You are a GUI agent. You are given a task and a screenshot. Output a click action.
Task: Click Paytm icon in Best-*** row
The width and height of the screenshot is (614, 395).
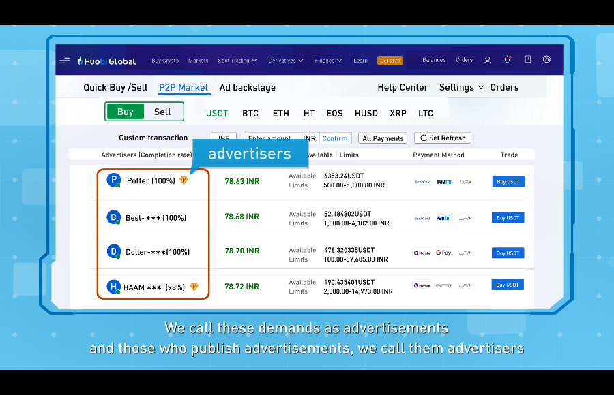[443, 218]
